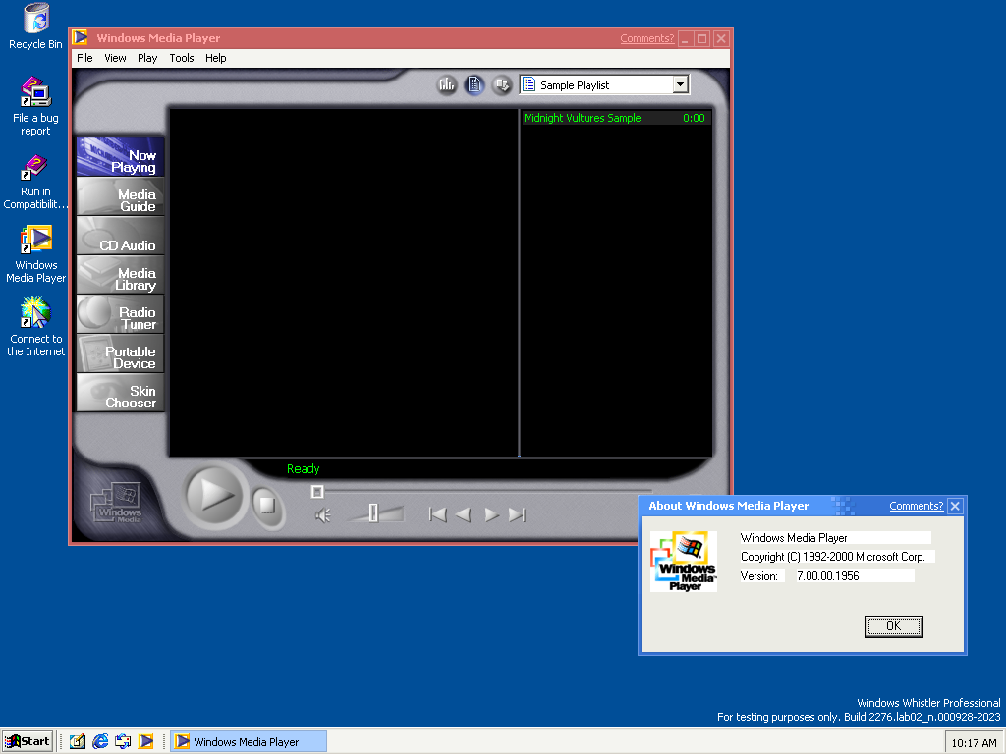Click the Stop playback button
The height and width of the screenshot is (754, 1006).
[265, 504]
